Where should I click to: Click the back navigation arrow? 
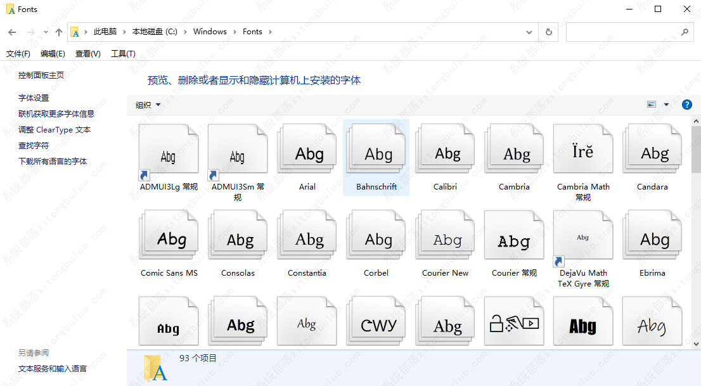[12, 32]
